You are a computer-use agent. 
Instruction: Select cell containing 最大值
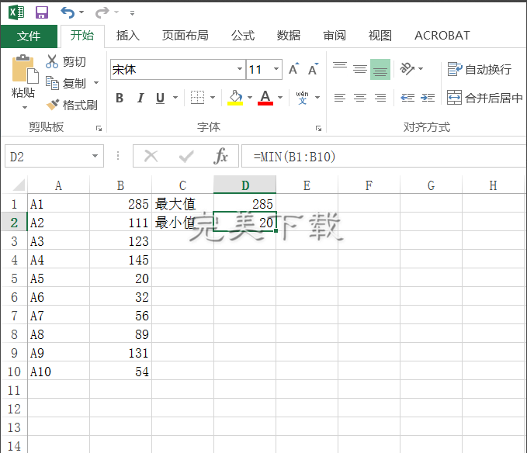click(182, 203)
